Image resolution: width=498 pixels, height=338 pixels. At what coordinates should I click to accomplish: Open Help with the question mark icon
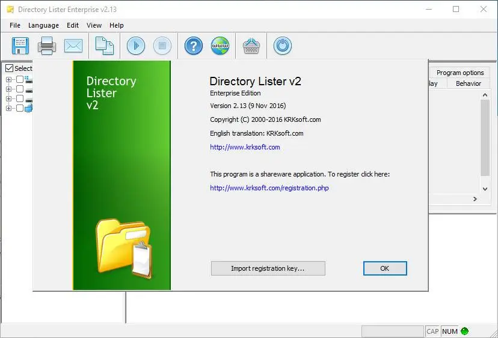pos(194,46)
